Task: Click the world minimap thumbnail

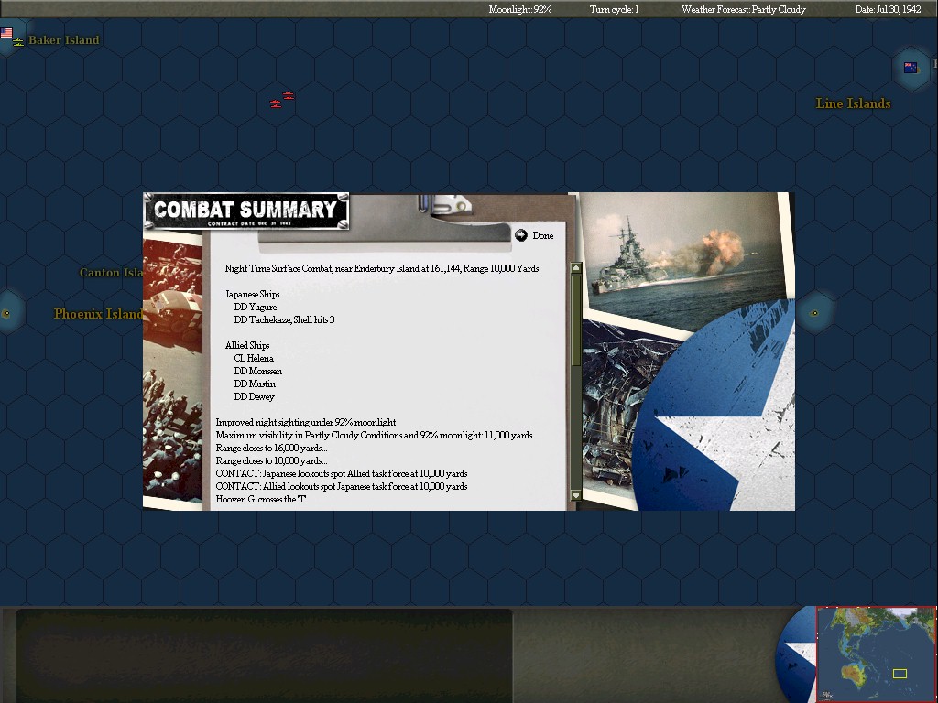Action: [877, 654]
